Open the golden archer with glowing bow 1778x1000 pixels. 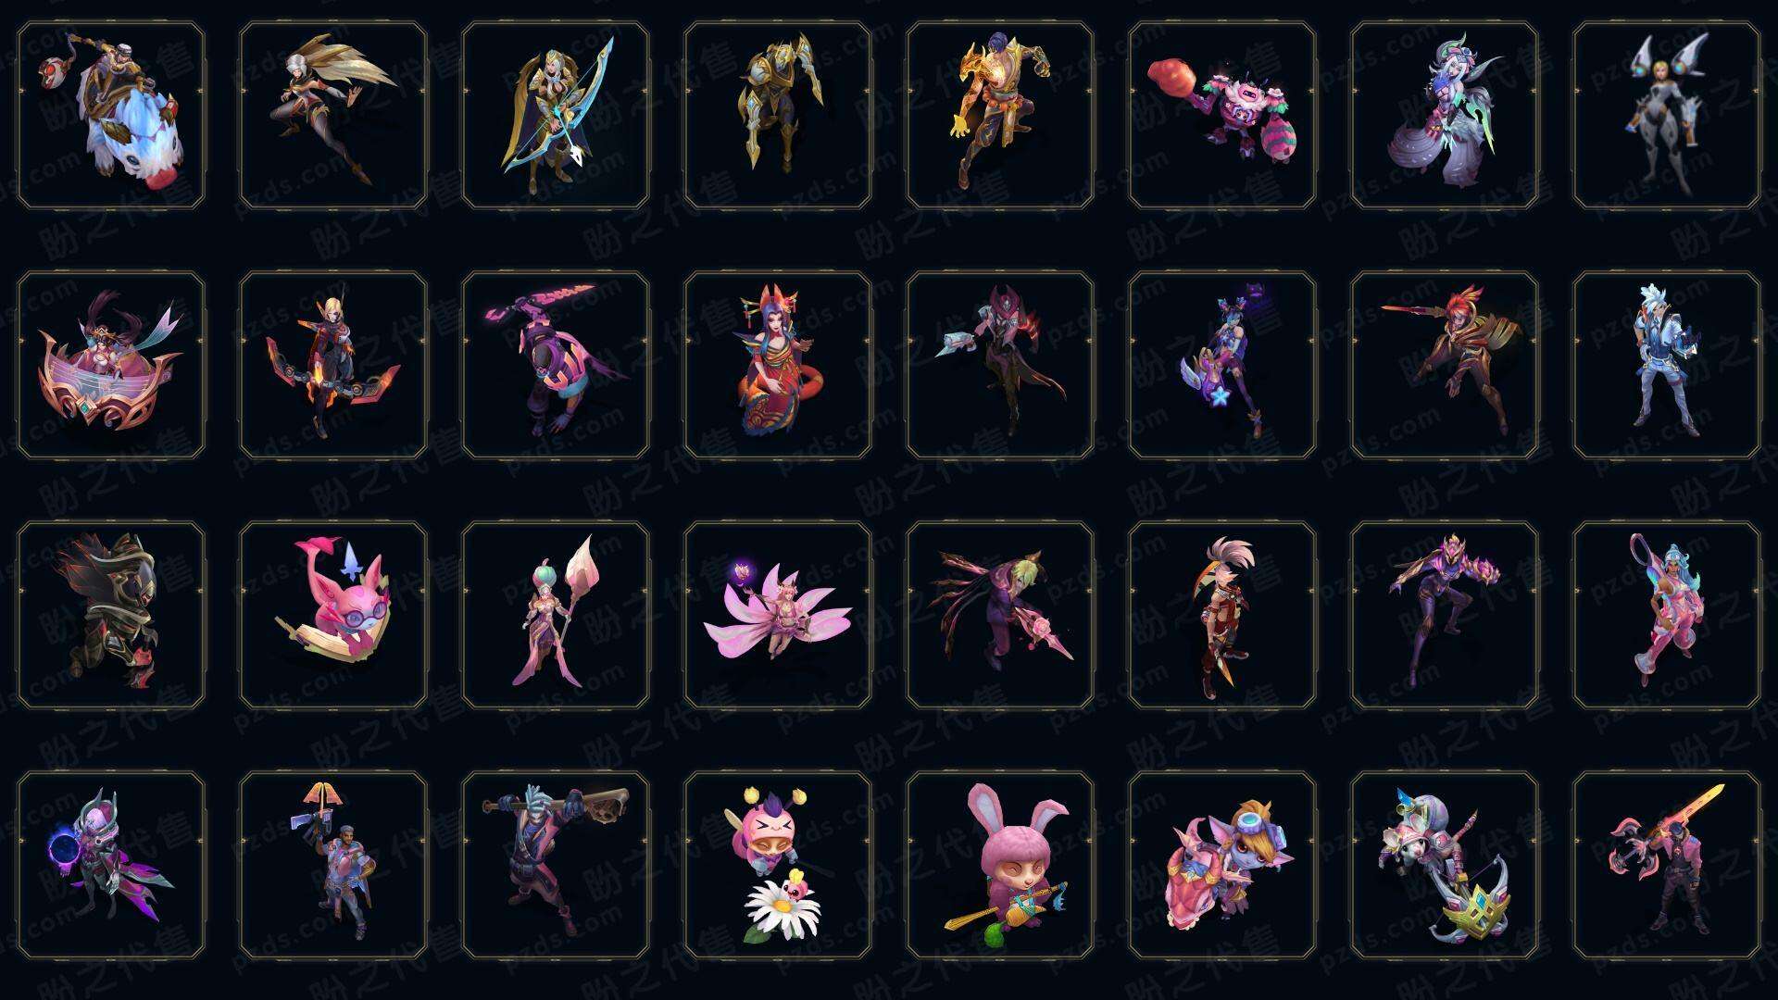pos(556,116)
